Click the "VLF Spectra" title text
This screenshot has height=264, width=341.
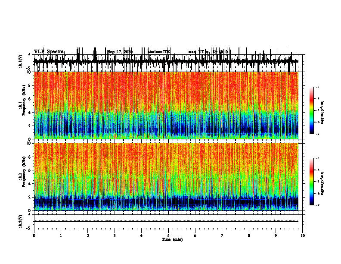tap(49, 52)
